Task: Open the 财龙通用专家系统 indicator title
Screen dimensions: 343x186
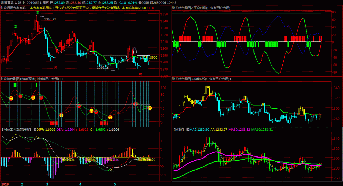Action: pyautogui.click(x=13, y=8)
